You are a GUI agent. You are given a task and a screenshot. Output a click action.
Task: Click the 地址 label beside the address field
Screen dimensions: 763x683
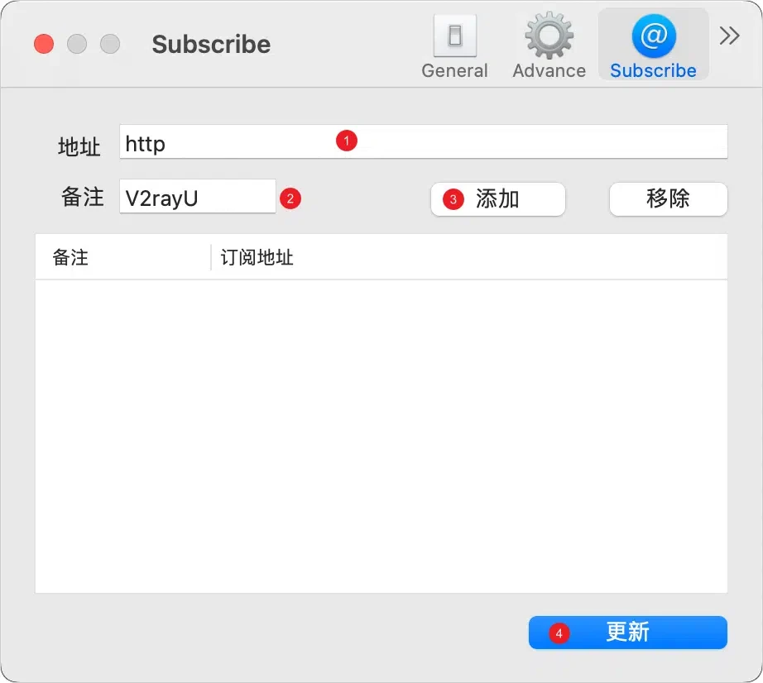tap(79, 147)
